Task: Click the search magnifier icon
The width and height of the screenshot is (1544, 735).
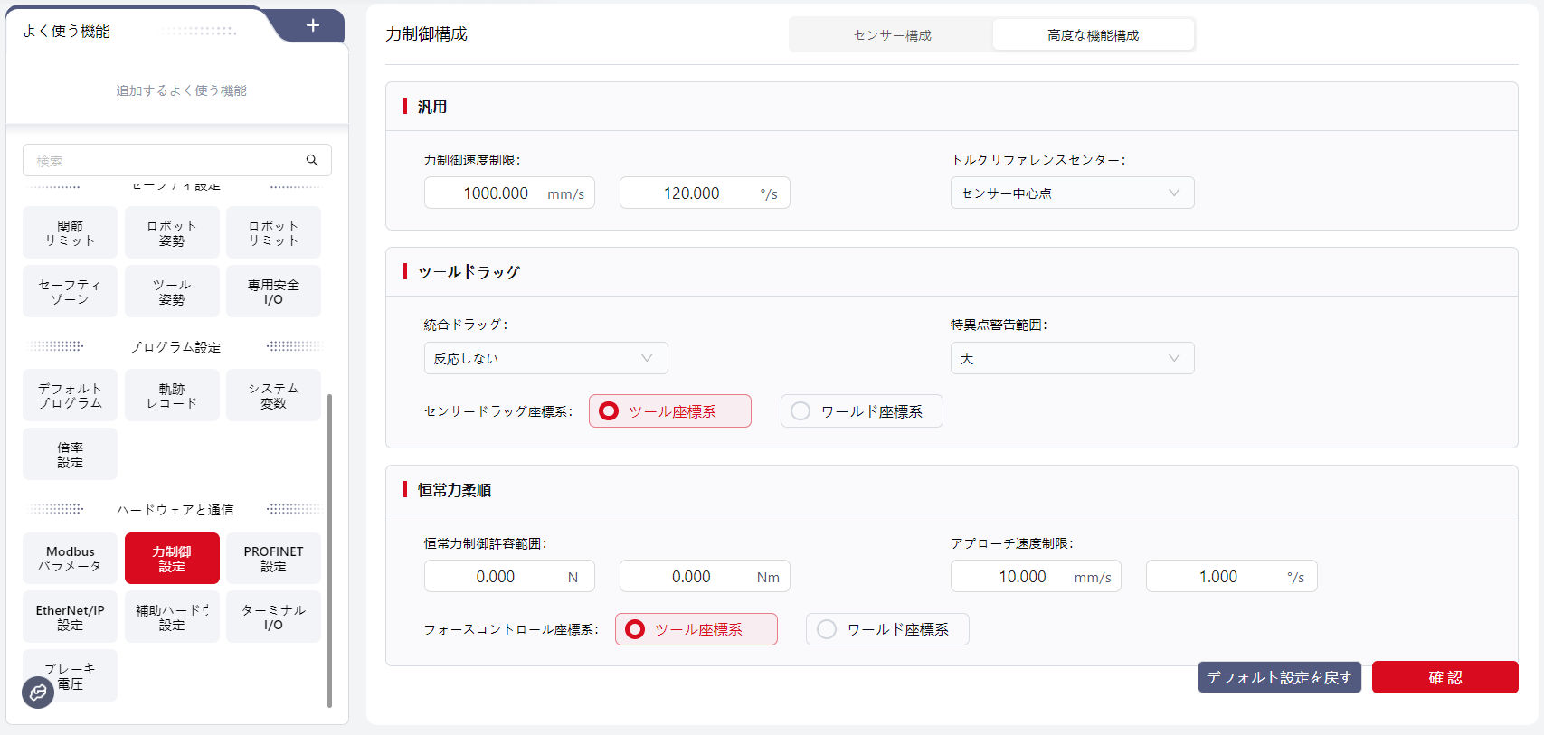Action: coord(312,160)
